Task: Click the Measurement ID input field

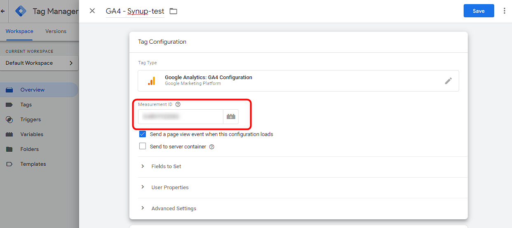Action: tap(181, 117)
